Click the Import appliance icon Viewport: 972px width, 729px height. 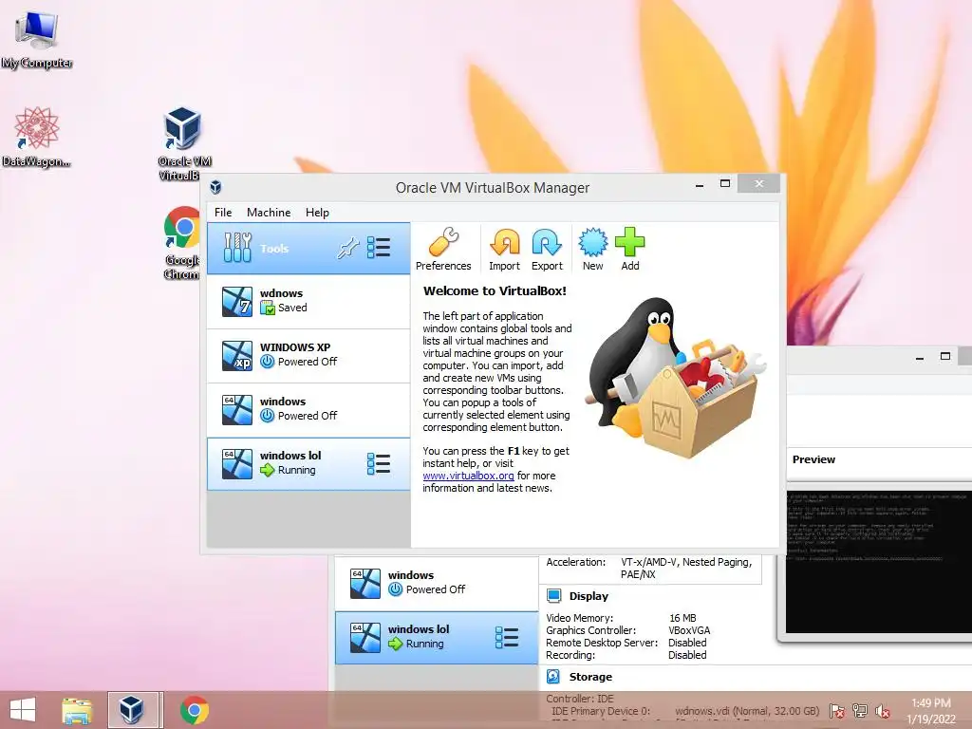[505, 250]
